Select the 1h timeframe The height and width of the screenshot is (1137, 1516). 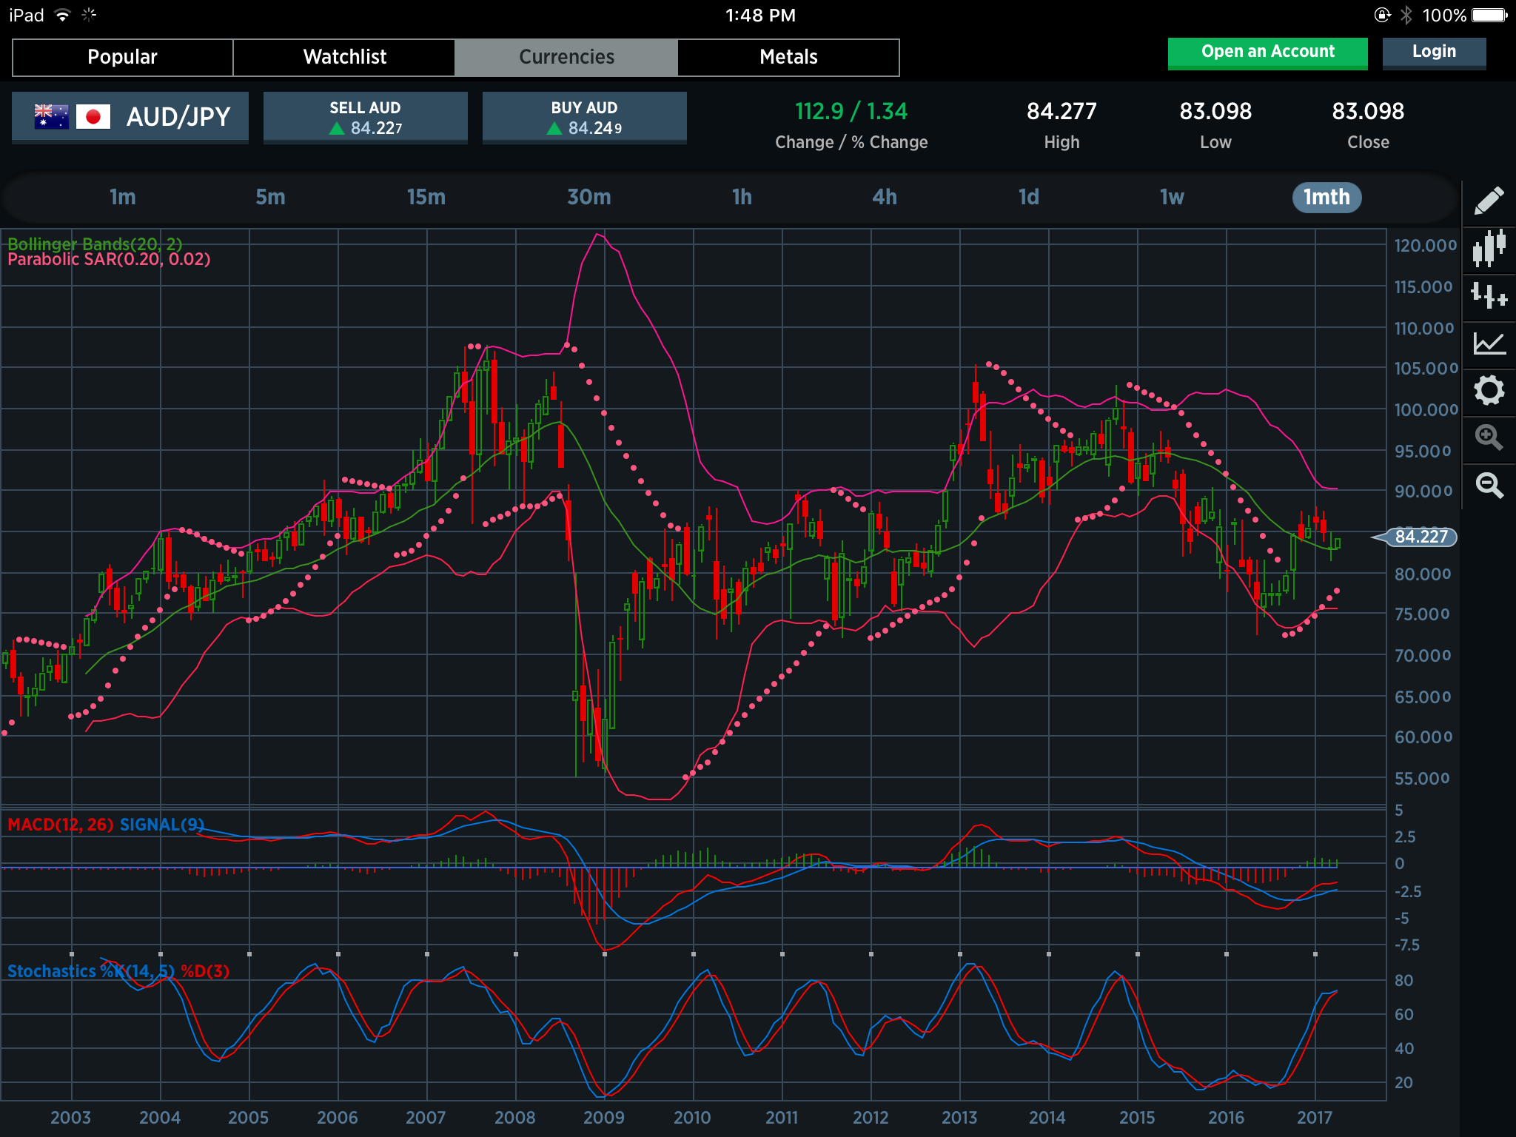click(742, 198)
